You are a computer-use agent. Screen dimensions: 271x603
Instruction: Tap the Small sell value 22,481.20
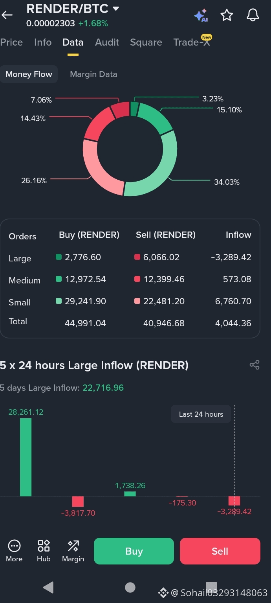click(x=164, y=301)
